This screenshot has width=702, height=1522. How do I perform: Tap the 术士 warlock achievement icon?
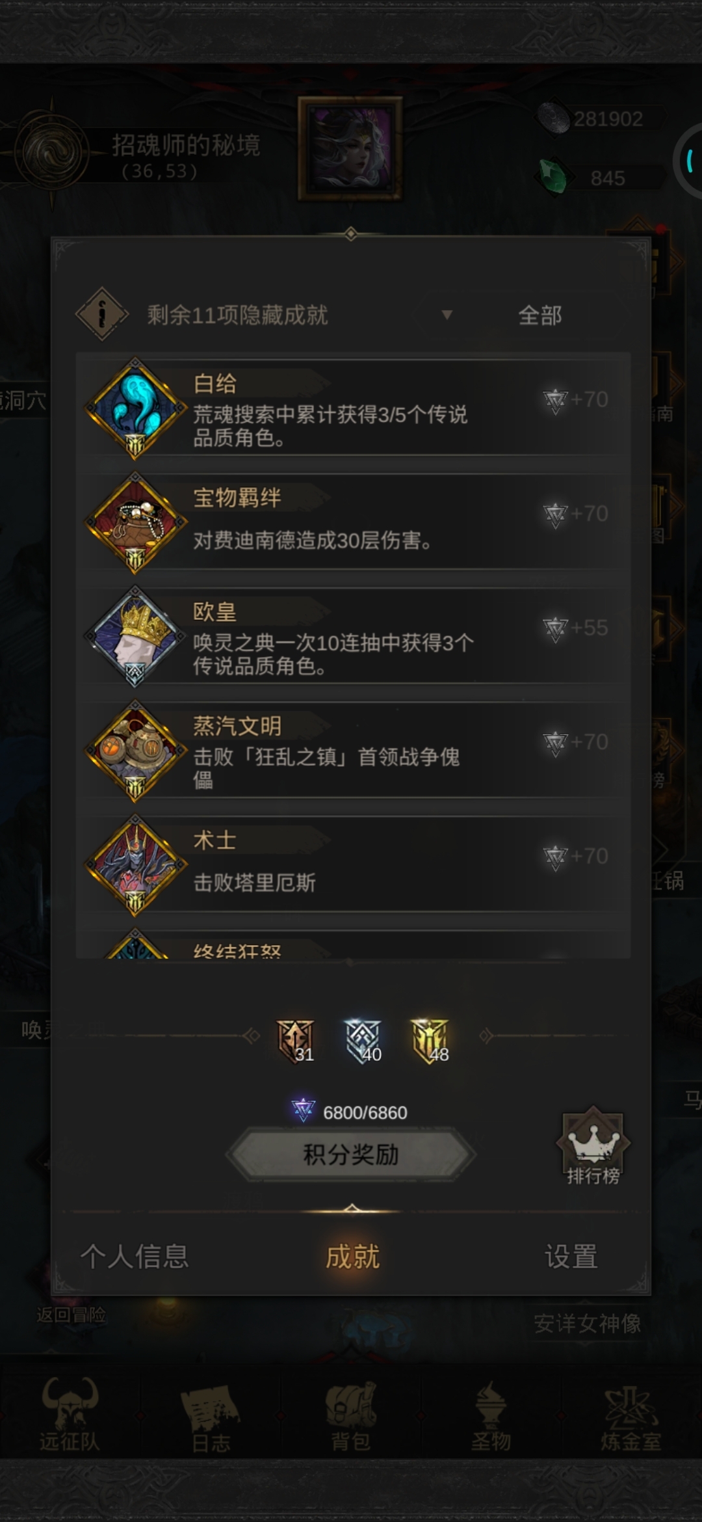coord(135,865)
